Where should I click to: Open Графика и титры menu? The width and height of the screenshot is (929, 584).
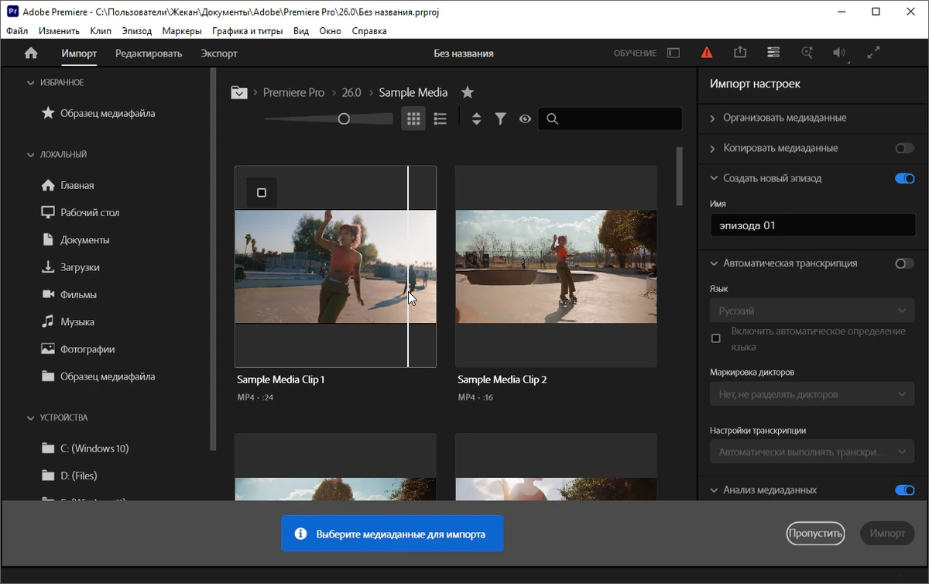point(248,31)
